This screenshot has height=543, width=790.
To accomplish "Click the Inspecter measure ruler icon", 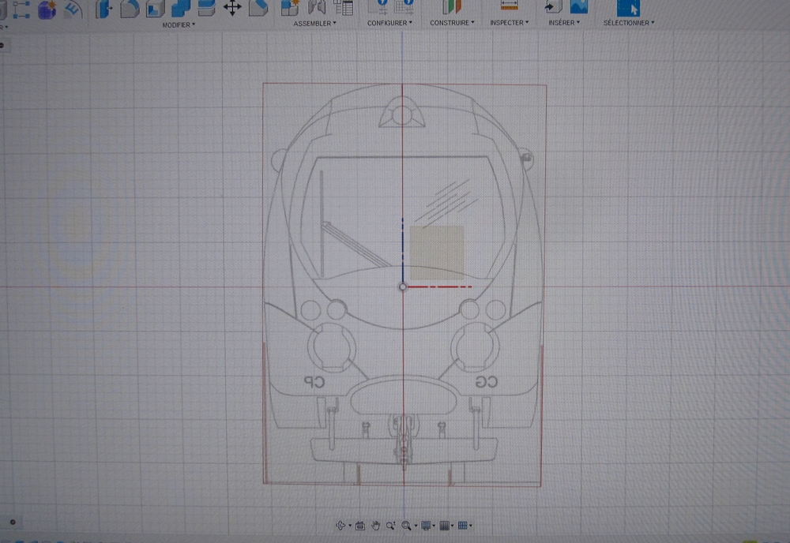I will tap(509, 6).
